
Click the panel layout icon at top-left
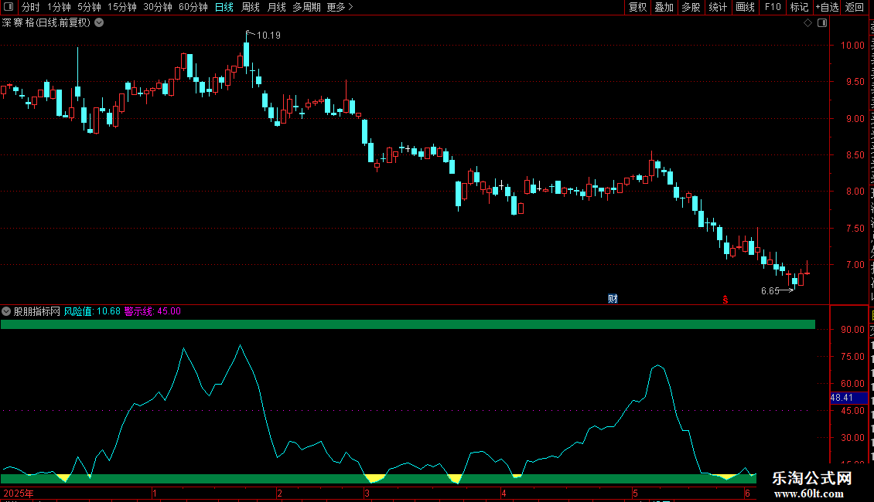tap(9, 7)
